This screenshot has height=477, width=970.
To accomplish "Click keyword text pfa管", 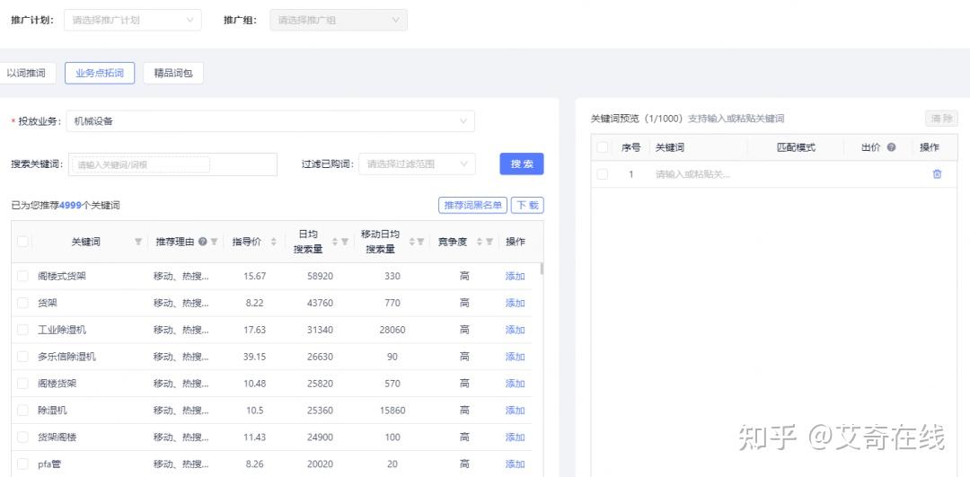I will 49,464.
